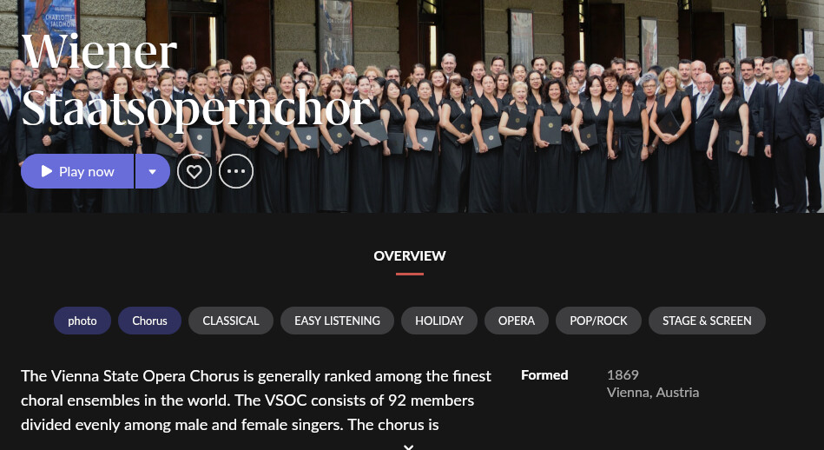Click the play triangle icon in Play now

(x=47, y=171)
